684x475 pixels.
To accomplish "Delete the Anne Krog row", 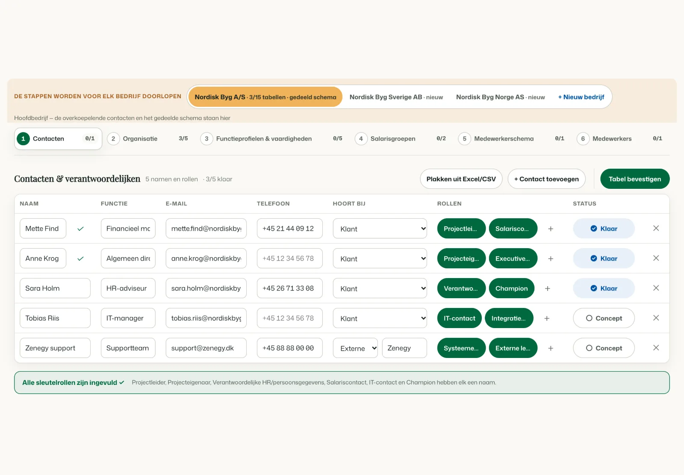I will pos(656,258).
